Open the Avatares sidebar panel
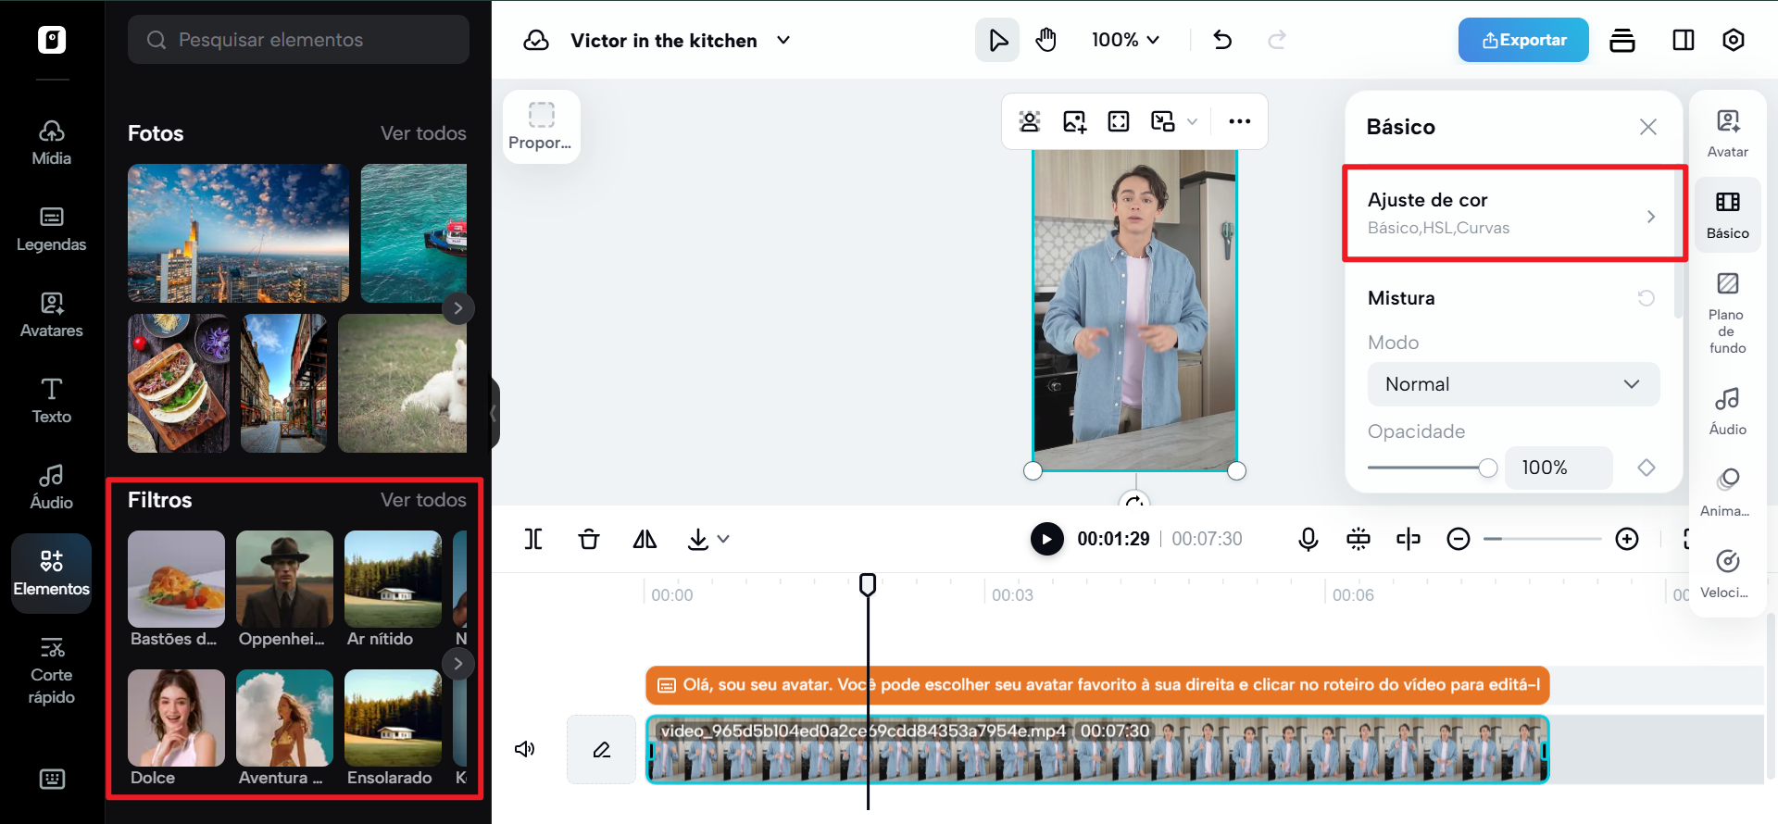Screen dimensions: 1778x824 pos(52,315)
